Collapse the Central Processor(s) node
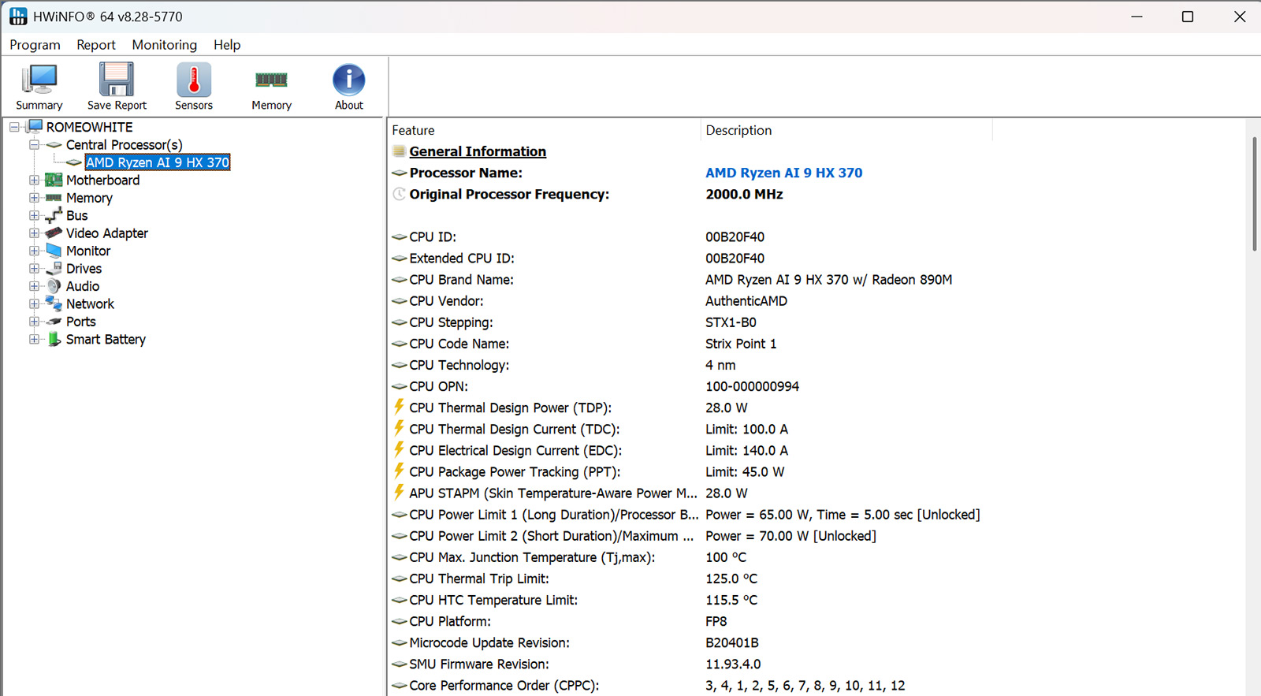The image size is (1261, 696). [x=34, y=145]
